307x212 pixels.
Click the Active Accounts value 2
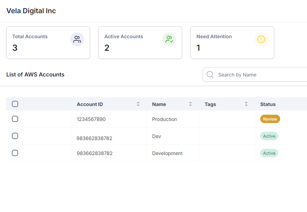[107, 48]
